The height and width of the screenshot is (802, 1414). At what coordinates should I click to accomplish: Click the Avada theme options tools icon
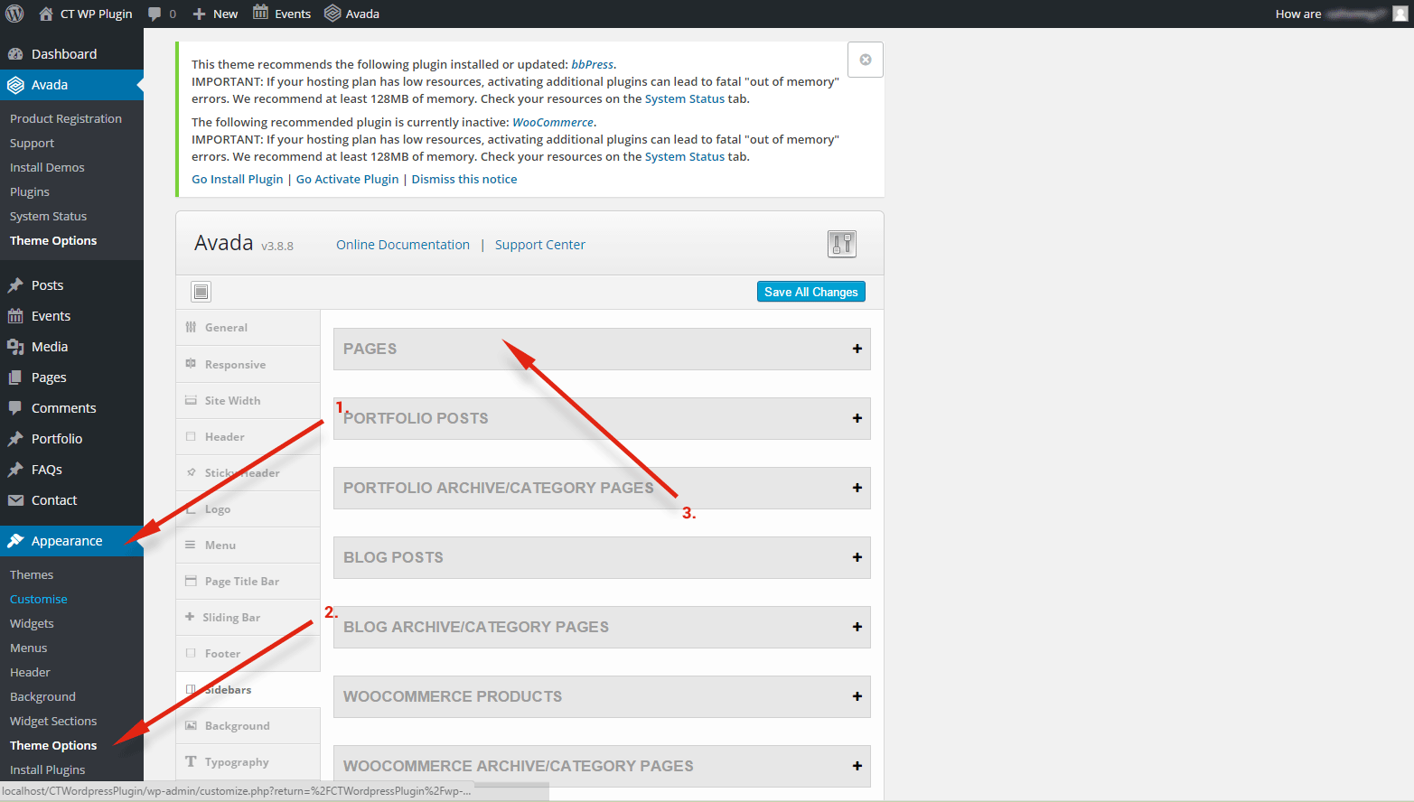click(x=841, y=244)
